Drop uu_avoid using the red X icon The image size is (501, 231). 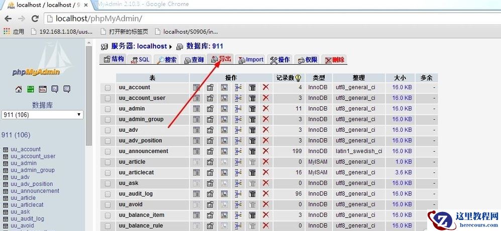(265, 204)
